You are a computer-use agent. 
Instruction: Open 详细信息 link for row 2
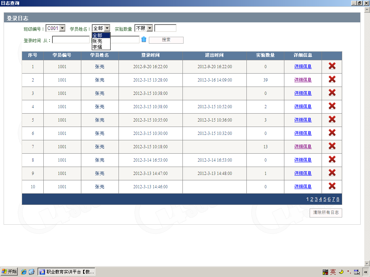(303, 80)
